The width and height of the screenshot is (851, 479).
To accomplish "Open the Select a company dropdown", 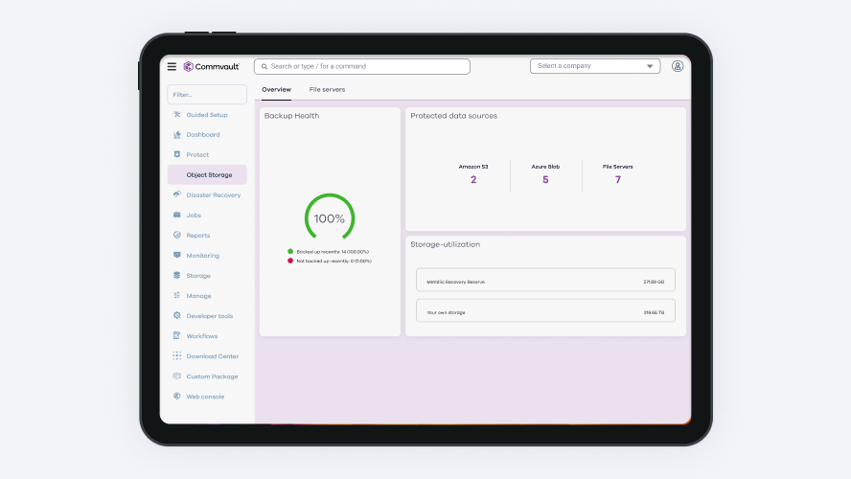I will click(x=595, y=66).
